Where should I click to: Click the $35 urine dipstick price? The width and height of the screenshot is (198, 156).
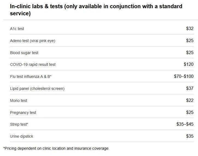point(190,136)
